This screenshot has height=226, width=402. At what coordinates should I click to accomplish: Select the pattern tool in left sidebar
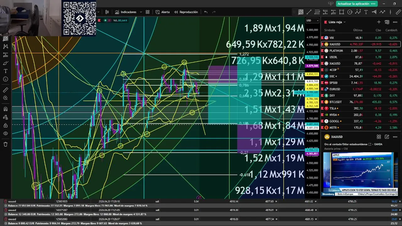(x=5, y=46)
